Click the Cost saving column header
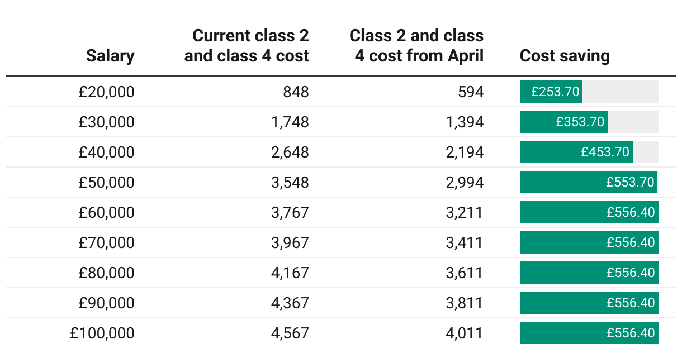Viewport: 682px width, 353px height. [x=565, y=56]
